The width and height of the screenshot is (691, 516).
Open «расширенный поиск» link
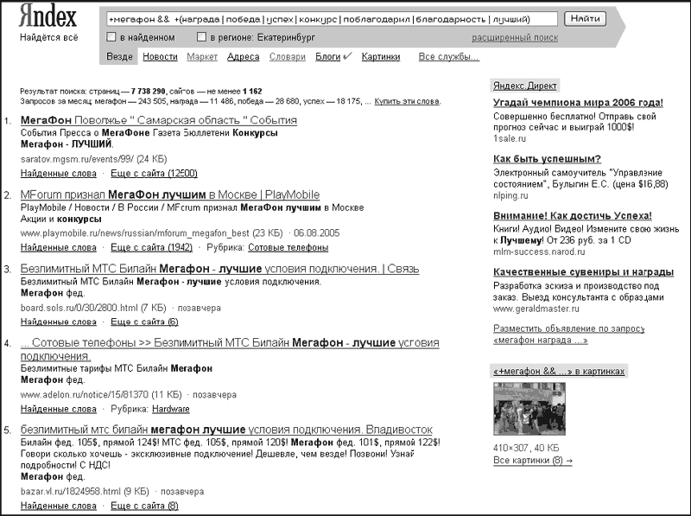click(x=515, y=38)
